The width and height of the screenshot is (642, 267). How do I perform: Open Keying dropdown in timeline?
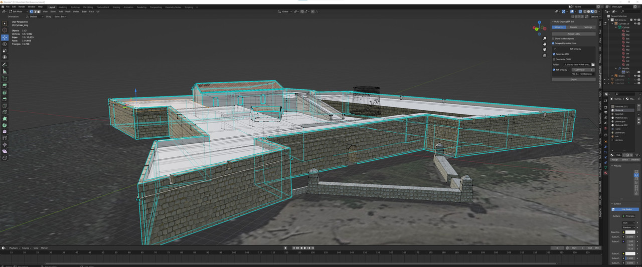(x=27, y=248)
